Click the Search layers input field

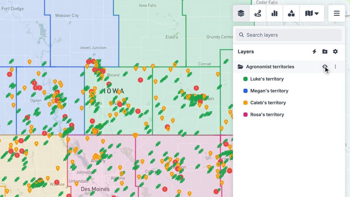289,35
